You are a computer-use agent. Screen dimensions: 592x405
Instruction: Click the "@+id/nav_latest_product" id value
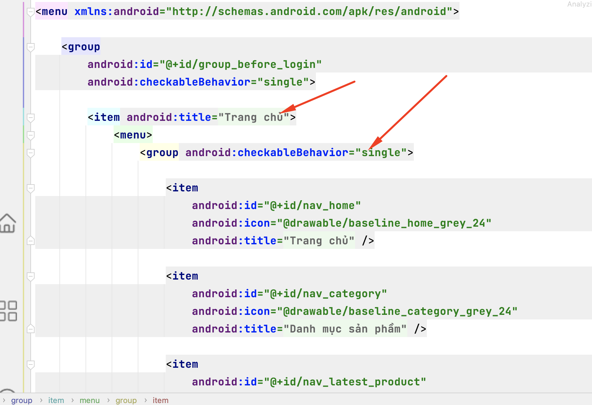pos(345,382)
